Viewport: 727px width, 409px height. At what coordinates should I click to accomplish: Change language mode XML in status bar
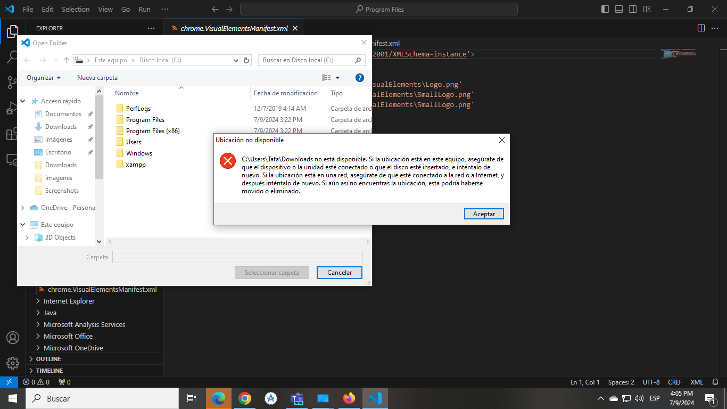pos(697,382)
